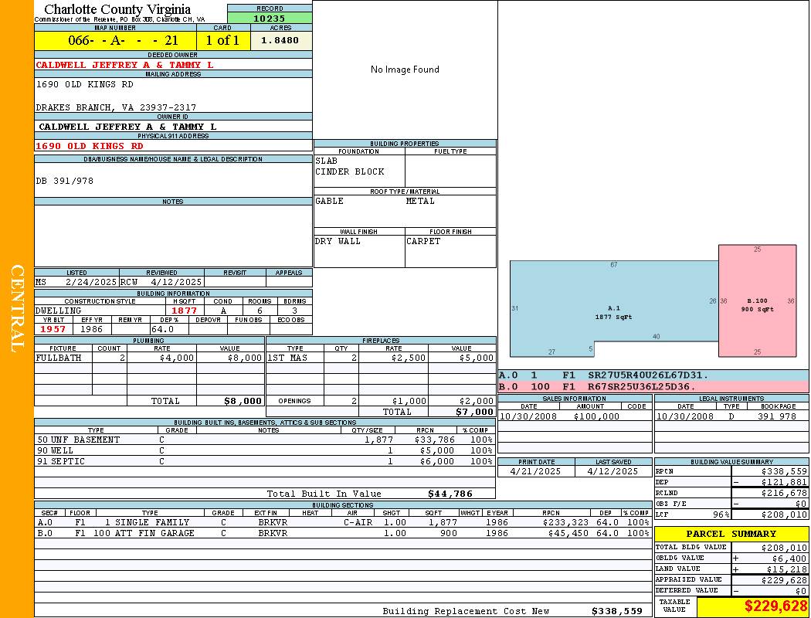Select the red deeded owner name
This screenshot has width=811, height=618.
coord(124,65)
